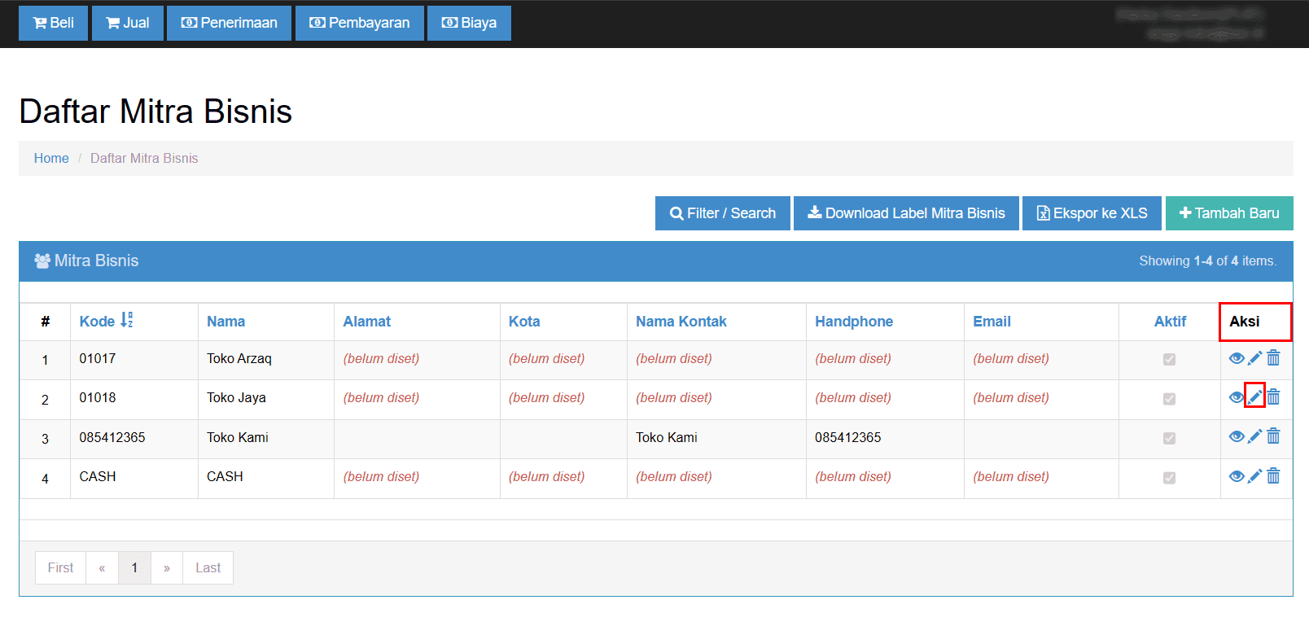Sort table by Handphone column
Viewport: 1309px width, 635px height.
(x=854, y=322)
